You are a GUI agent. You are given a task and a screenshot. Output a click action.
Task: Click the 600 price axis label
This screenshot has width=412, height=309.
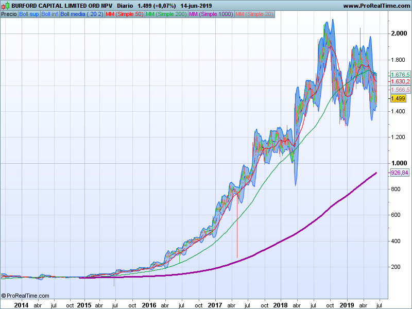pos(396,215)
